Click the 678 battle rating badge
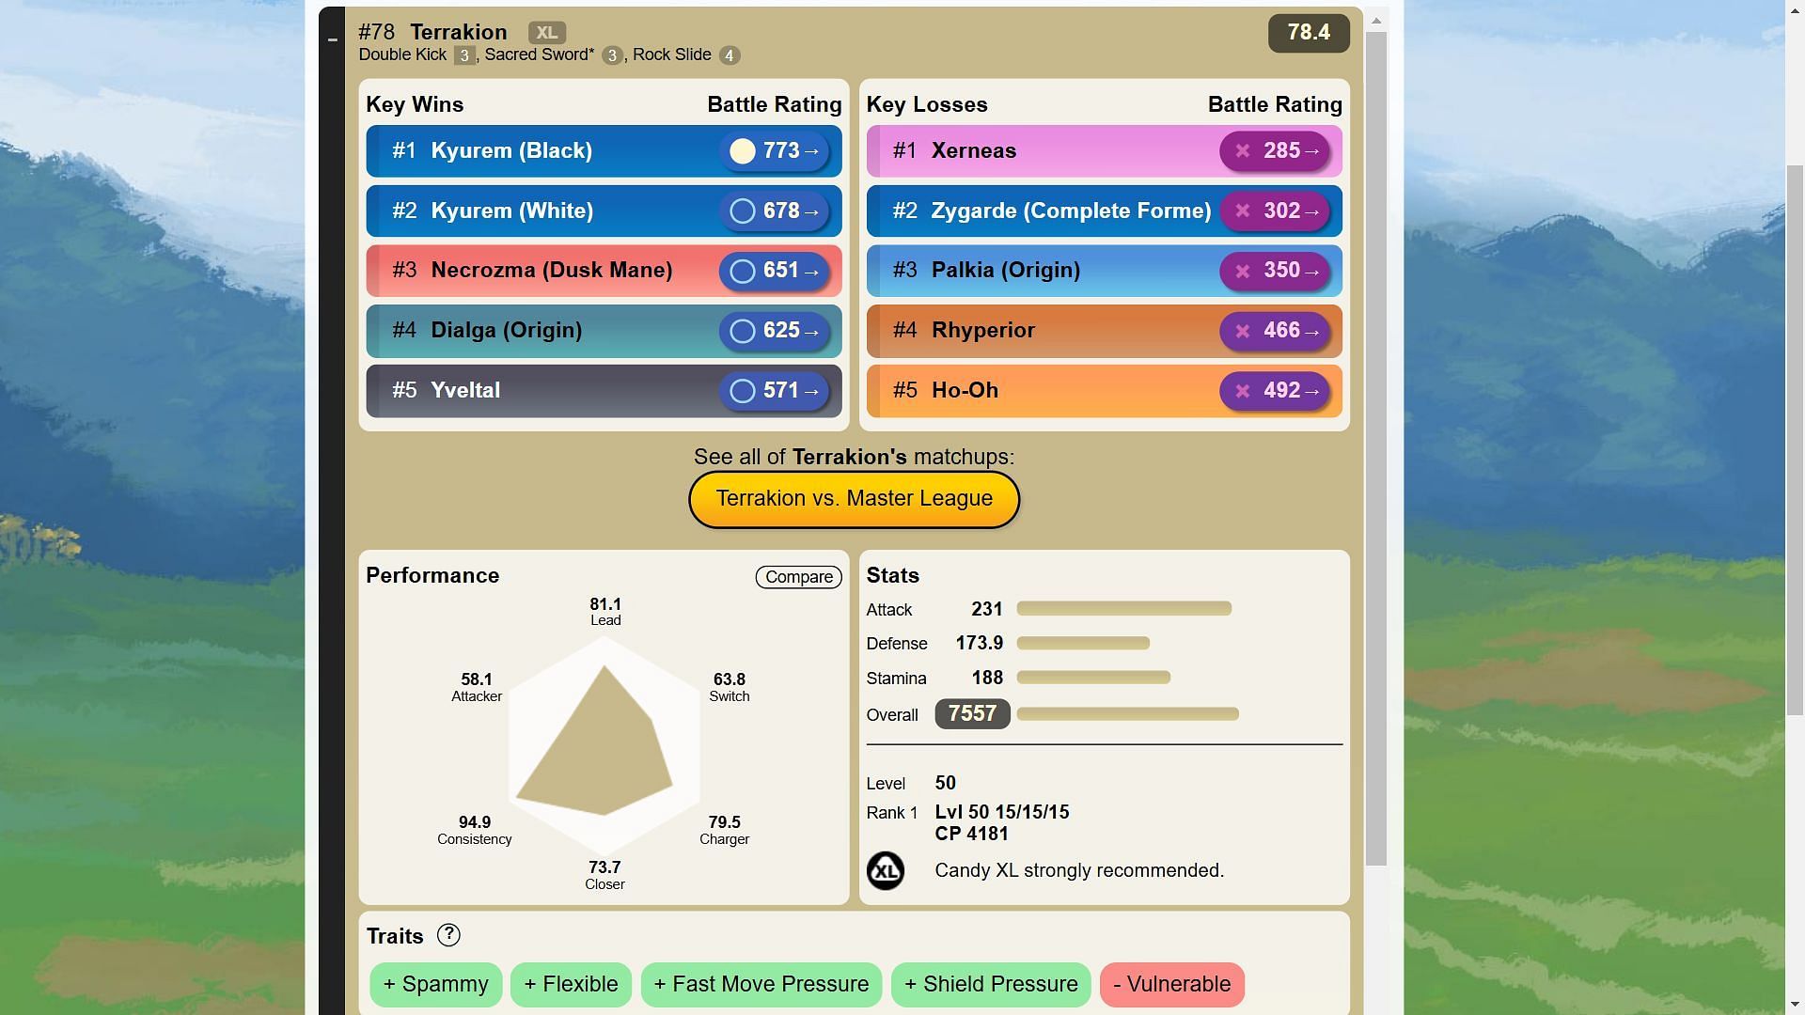Image resolution: width=1805 pixels, height=1015 pixels. point(774,211)
